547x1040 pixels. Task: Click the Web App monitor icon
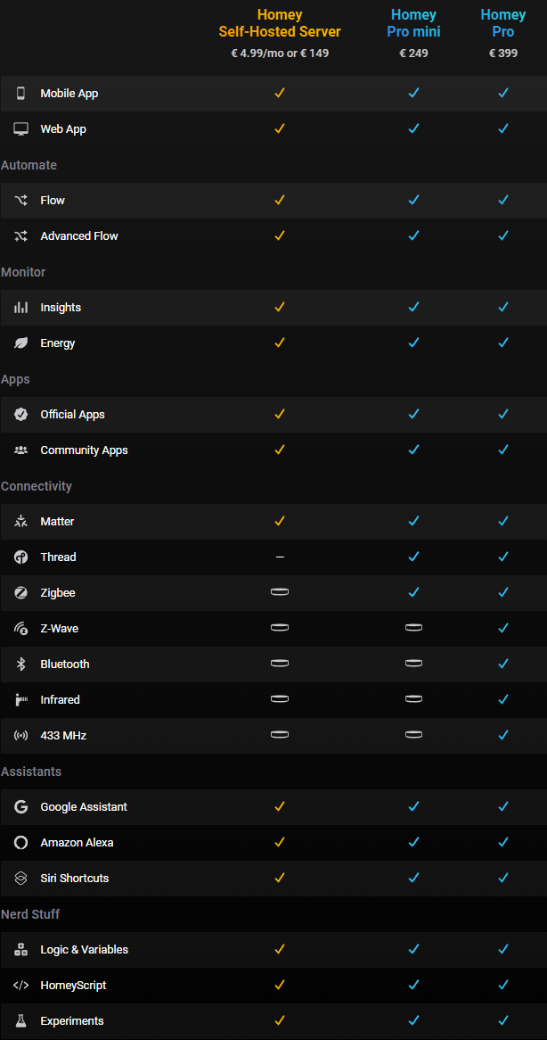point(20,129)
